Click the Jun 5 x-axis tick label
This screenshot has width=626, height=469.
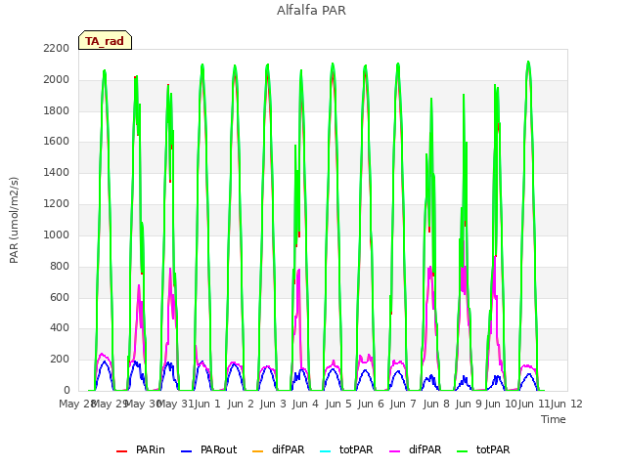338,404
